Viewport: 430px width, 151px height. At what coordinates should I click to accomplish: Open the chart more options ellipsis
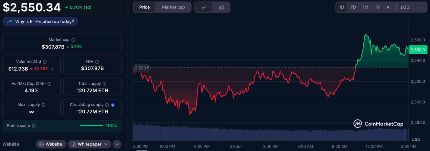421,7
